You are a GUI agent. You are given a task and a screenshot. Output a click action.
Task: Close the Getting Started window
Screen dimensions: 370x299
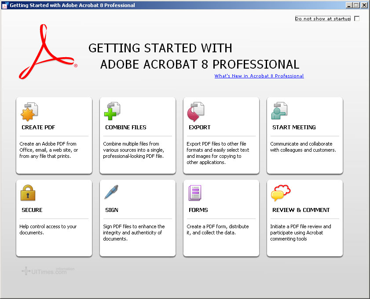[x=364, y=5]
